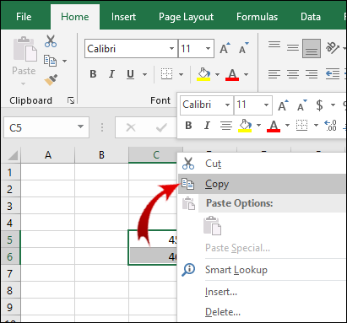Screen dimensions: 347x323
Task: Switch to the Page Layout tab
Action: coord(186,17)
